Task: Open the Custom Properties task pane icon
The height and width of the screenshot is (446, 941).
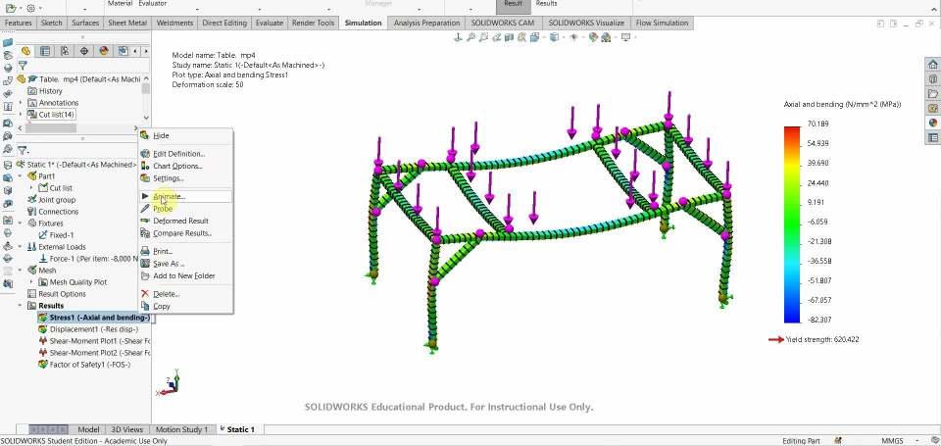Action: 932,137
